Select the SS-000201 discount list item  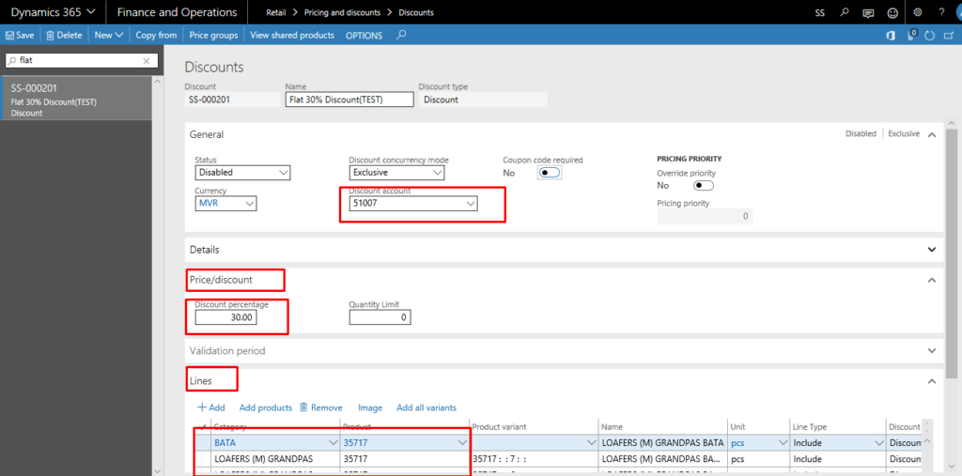[76, 100]
